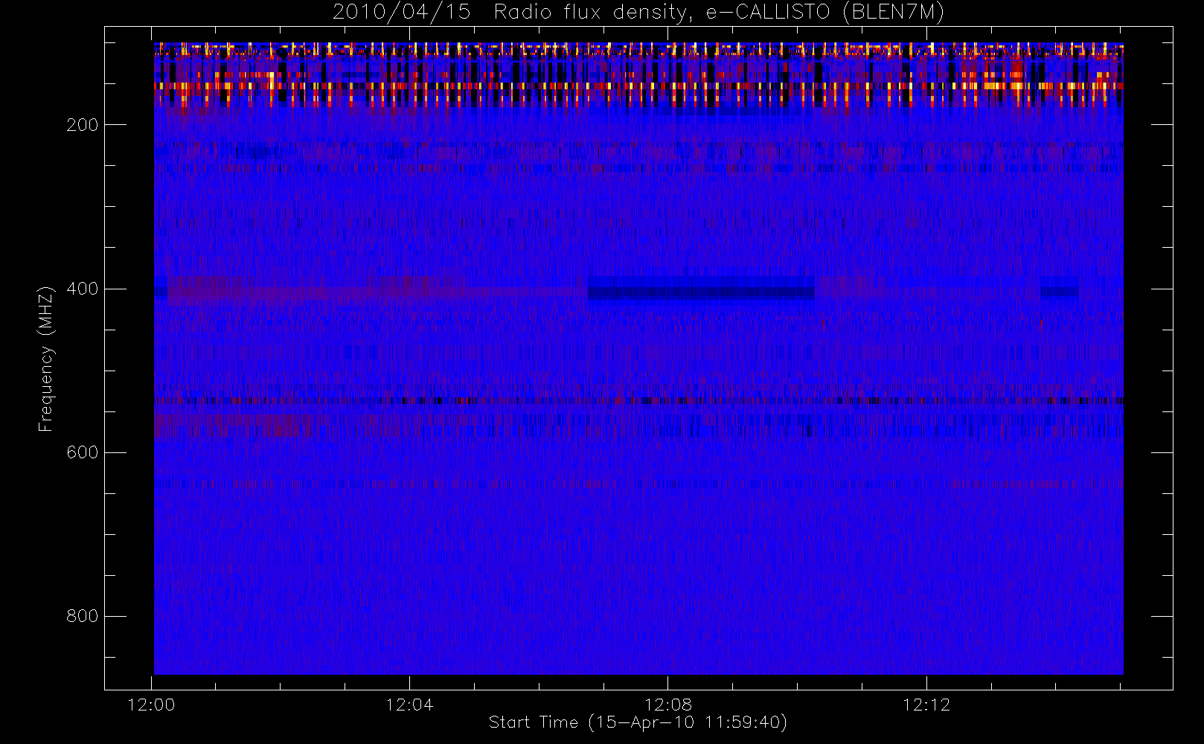Click the '12:00' time tick label
The width and height of the screenshot is (1204, 744).
click(152, 705)
